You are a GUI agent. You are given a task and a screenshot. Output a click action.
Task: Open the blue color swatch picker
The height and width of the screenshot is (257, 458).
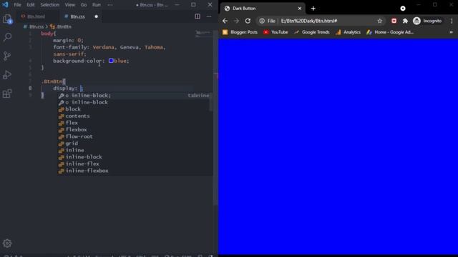tap(111, 61)
